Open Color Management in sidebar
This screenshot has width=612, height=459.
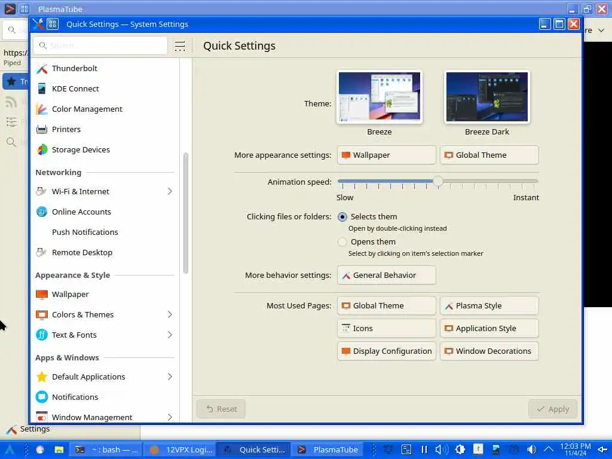[x=105, y=109]
